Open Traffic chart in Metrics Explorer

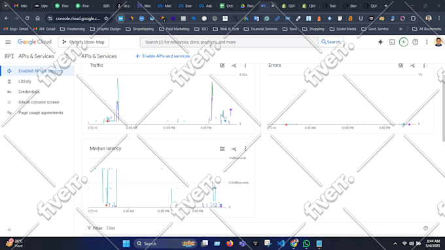tap(234, 65)
